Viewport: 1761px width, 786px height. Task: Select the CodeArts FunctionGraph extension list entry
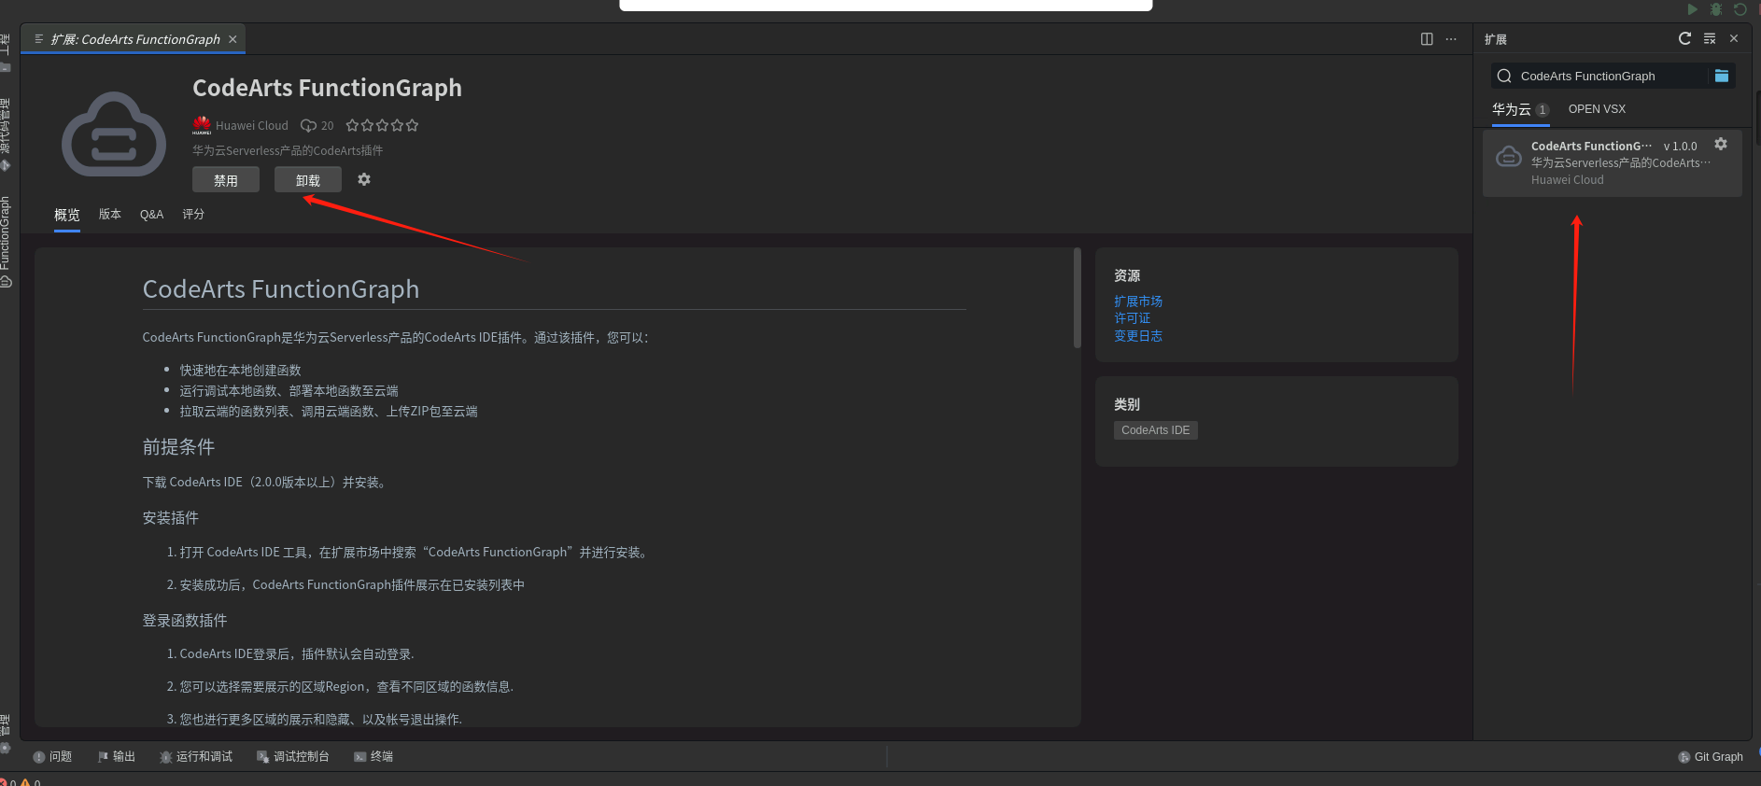click(x=1613, y=162)
